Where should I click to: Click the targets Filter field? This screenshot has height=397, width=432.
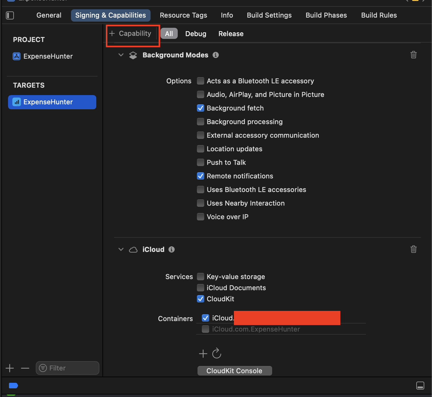pyautogui.click(x=68, y=368)
